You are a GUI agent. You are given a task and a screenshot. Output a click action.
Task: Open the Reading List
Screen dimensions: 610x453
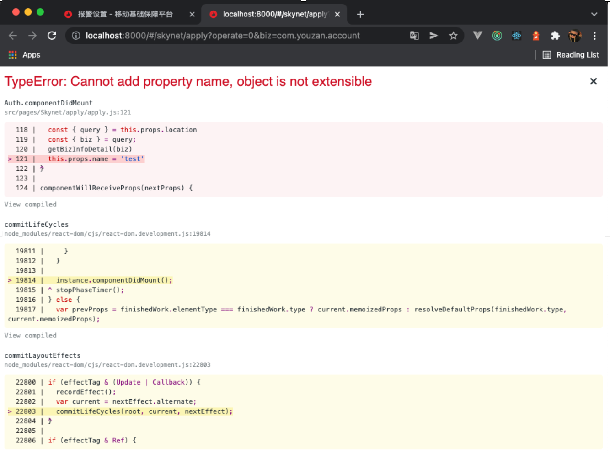pos(571,55)
